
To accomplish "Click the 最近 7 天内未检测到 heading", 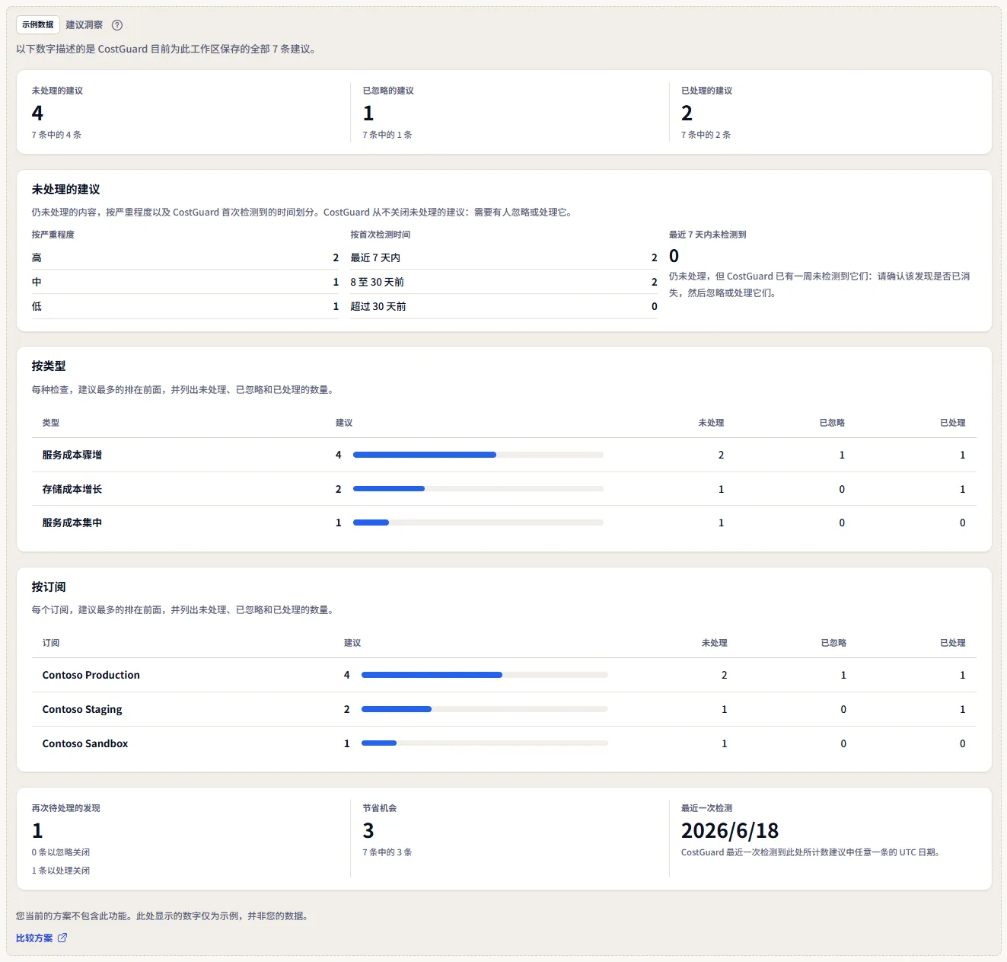I will (707, 235).
